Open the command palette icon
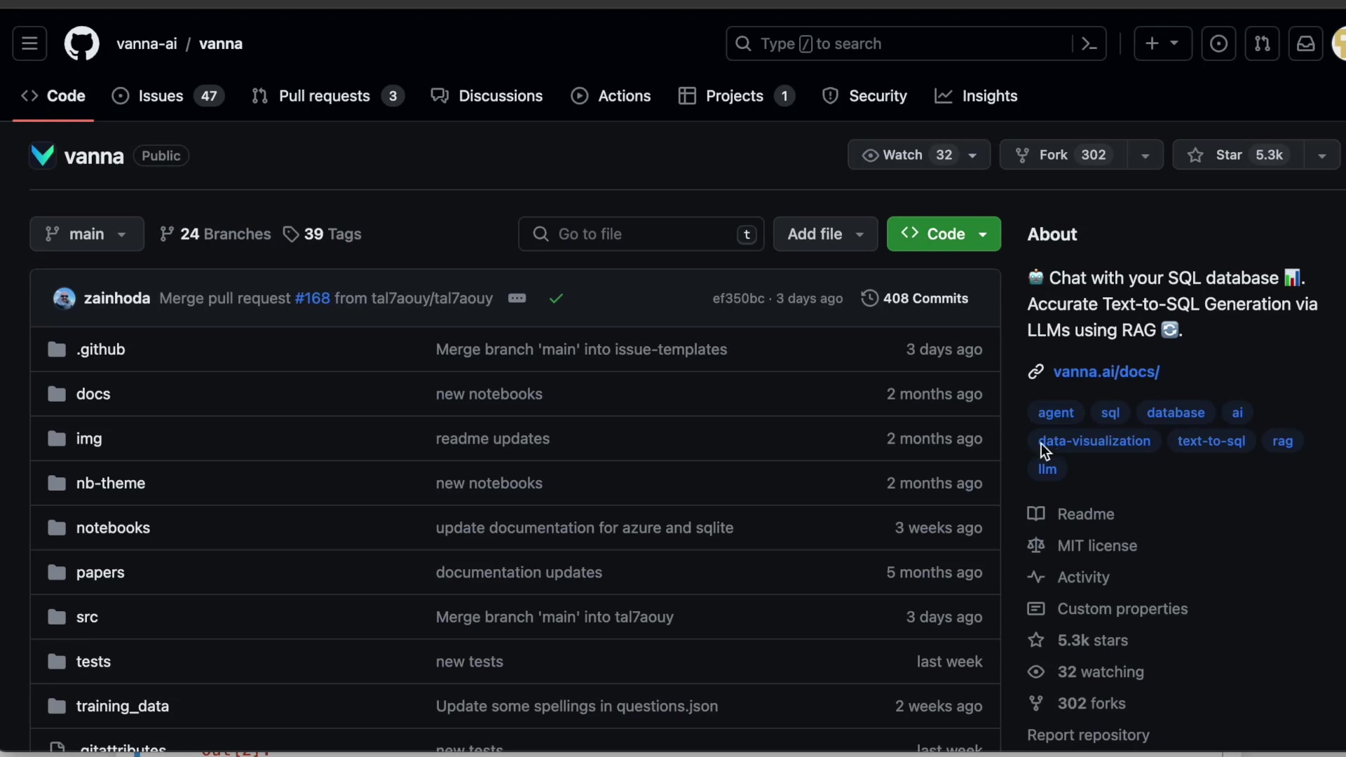The width and height of the screenshot is (1346, 757). (x=1089, y=43)
